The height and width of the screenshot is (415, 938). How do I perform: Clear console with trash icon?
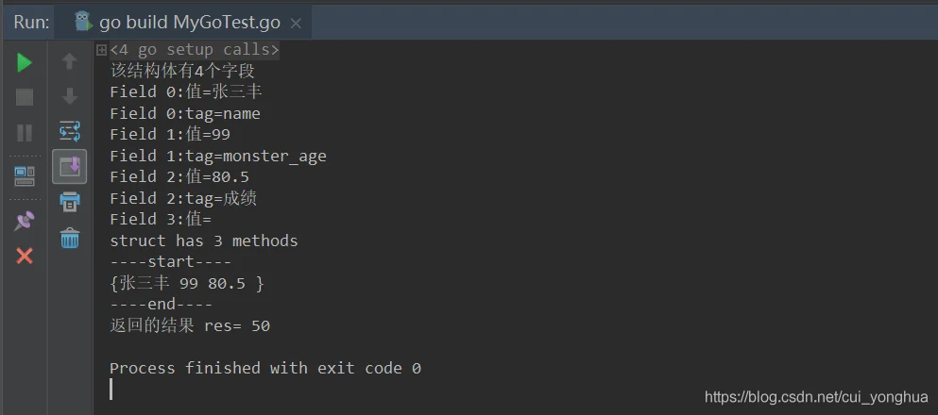click(70, 238)
